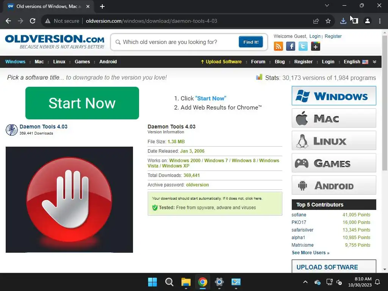Screen dimensions: 388x291
Task: Select the Games menu item
Action: [82, 62]
